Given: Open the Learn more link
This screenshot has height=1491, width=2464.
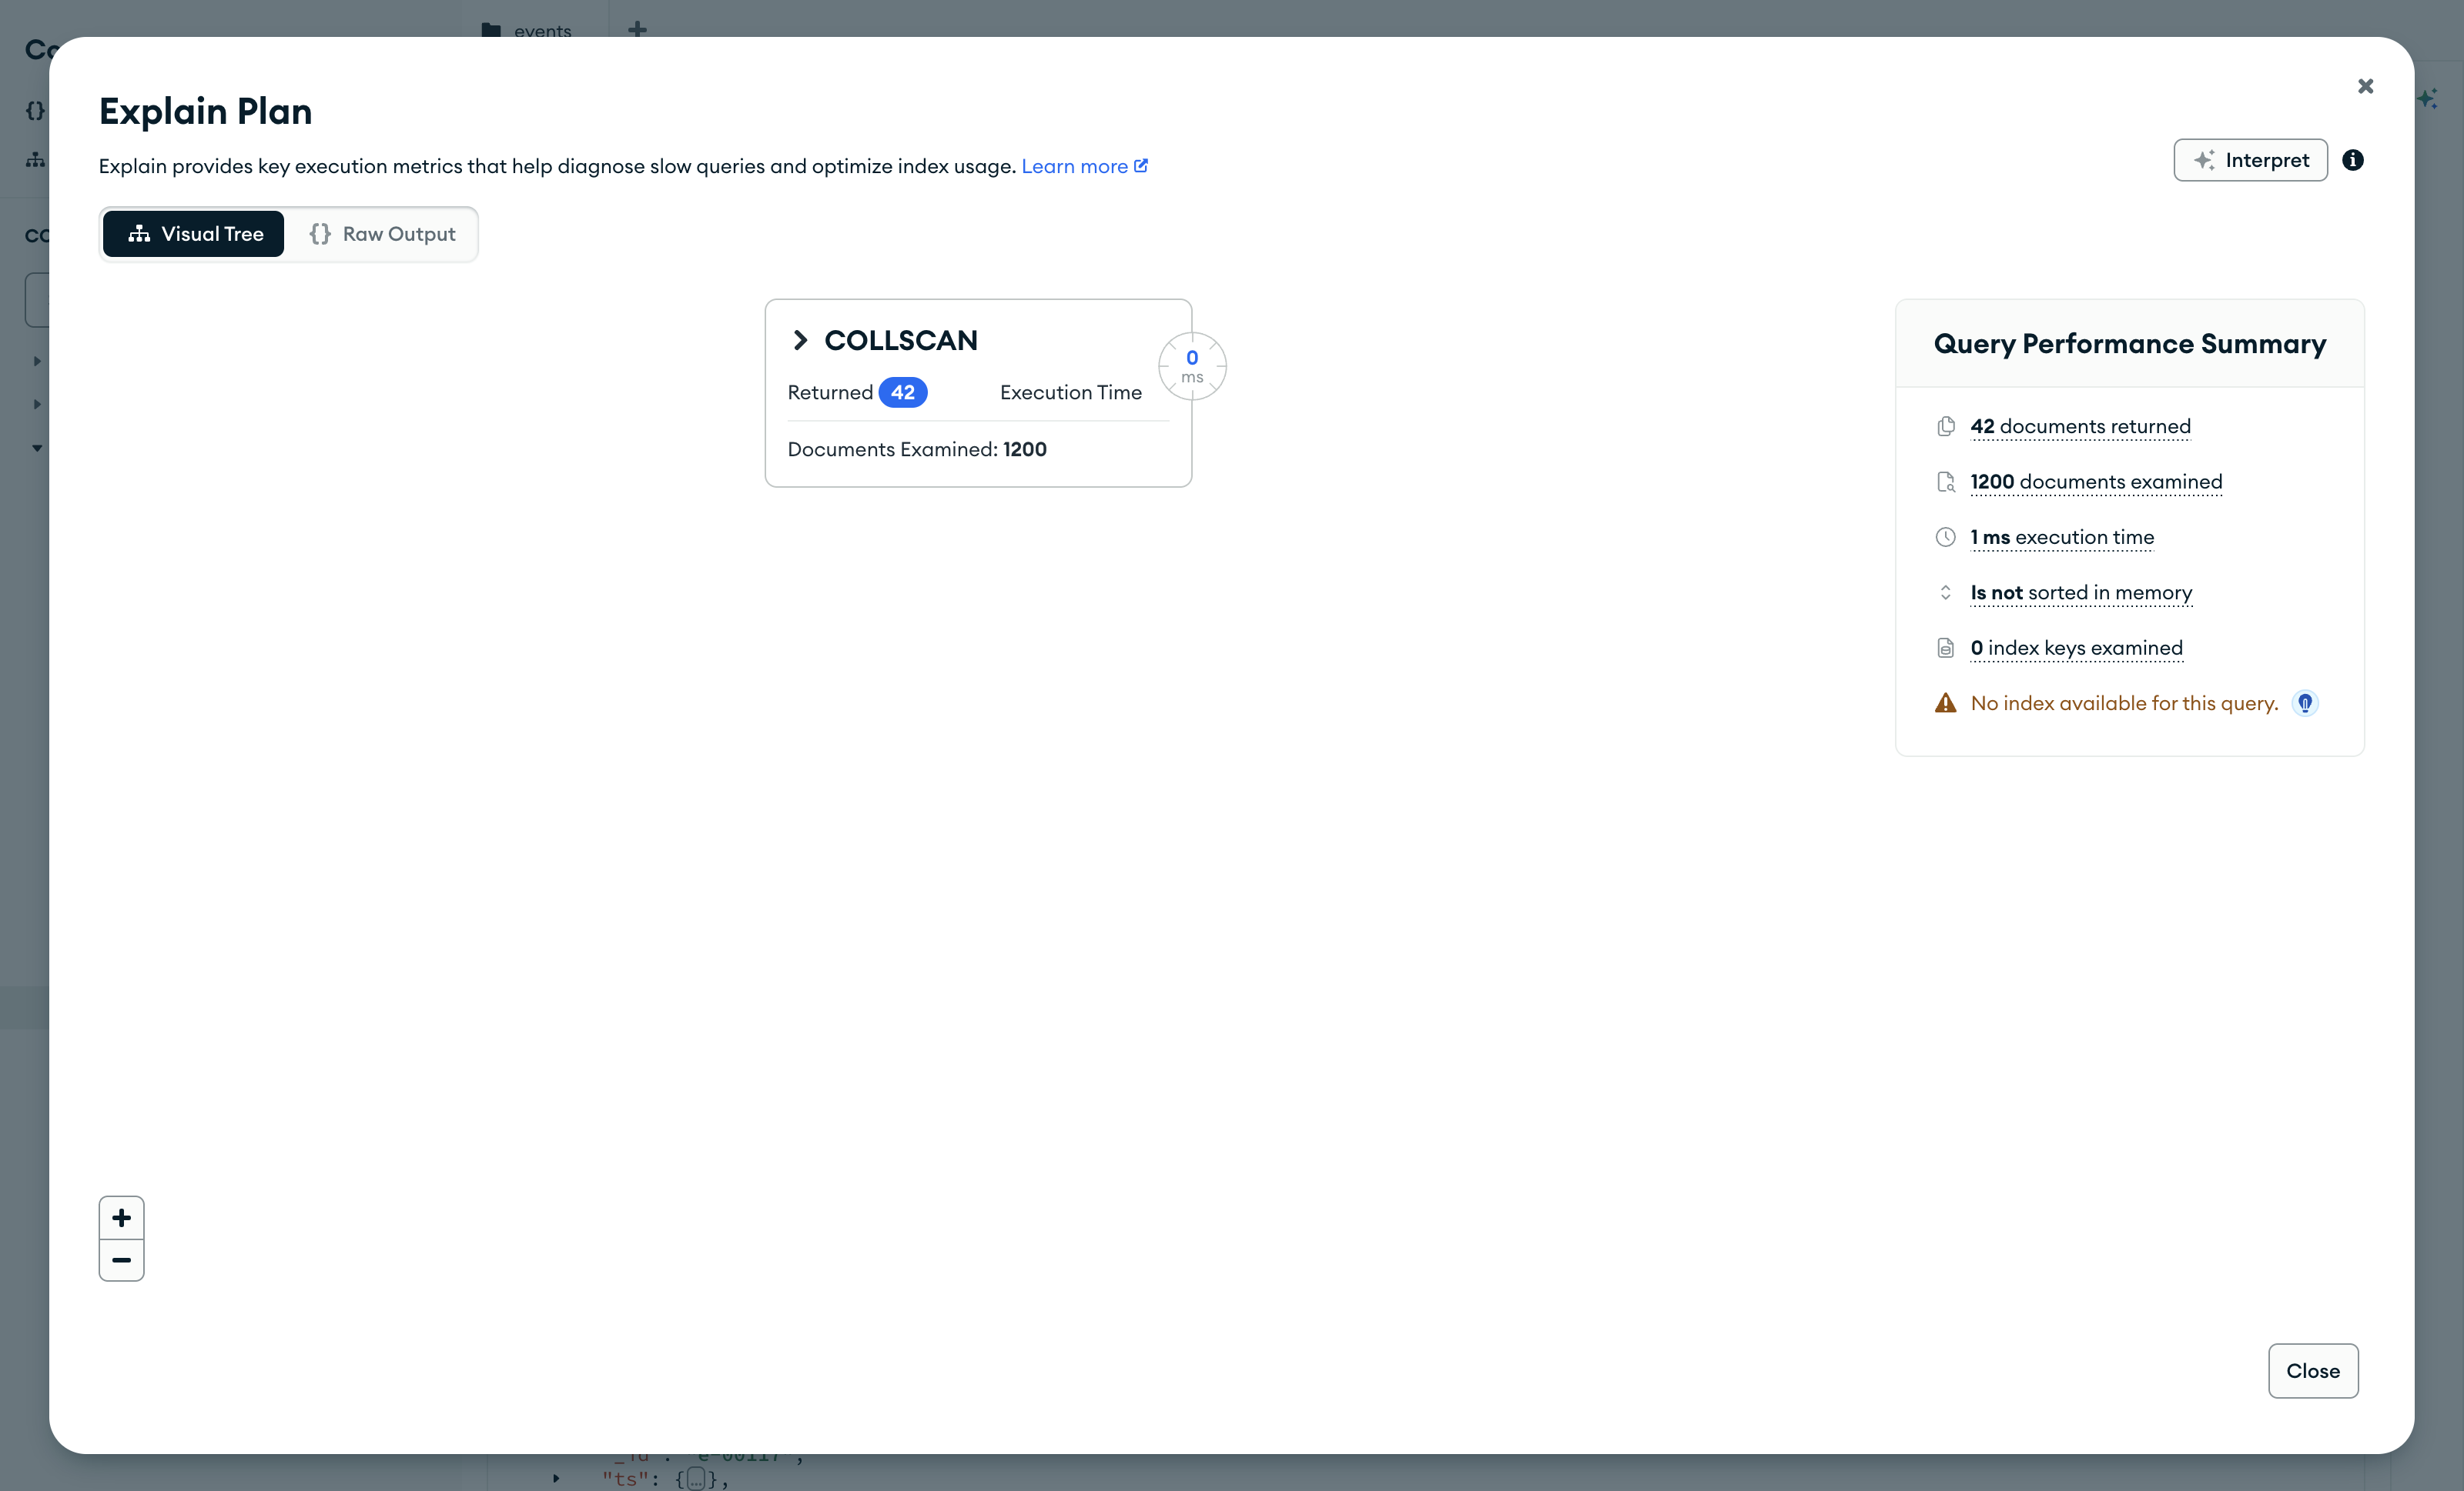Looking at the screenshot, I should tap(1085, 166).
